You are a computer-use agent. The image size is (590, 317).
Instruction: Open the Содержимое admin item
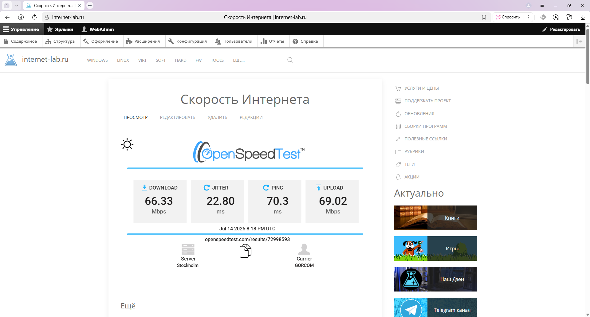point(20,41)
